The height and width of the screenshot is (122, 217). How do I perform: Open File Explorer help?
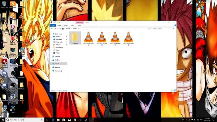(175, 25)
